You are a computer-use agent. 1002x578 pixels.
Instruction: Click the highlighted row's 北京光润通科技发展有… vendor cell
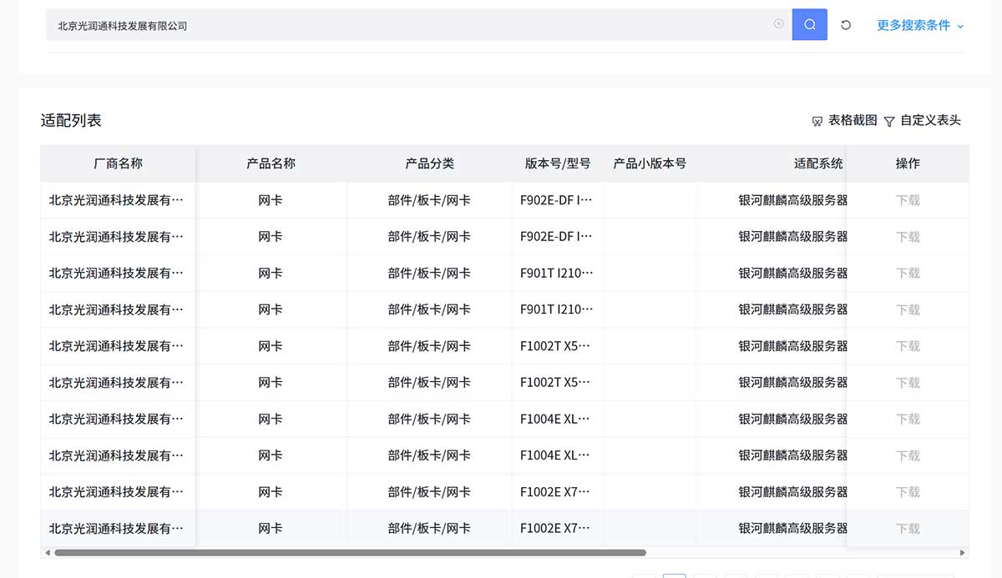pyautogui.click(x=117, y=528)
